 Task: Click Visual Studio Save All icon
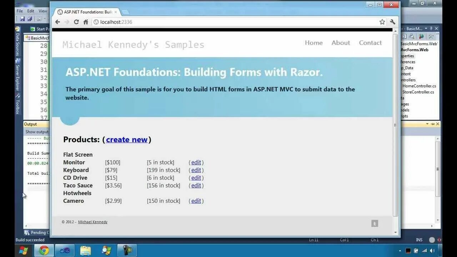click(x=30, y=19)
